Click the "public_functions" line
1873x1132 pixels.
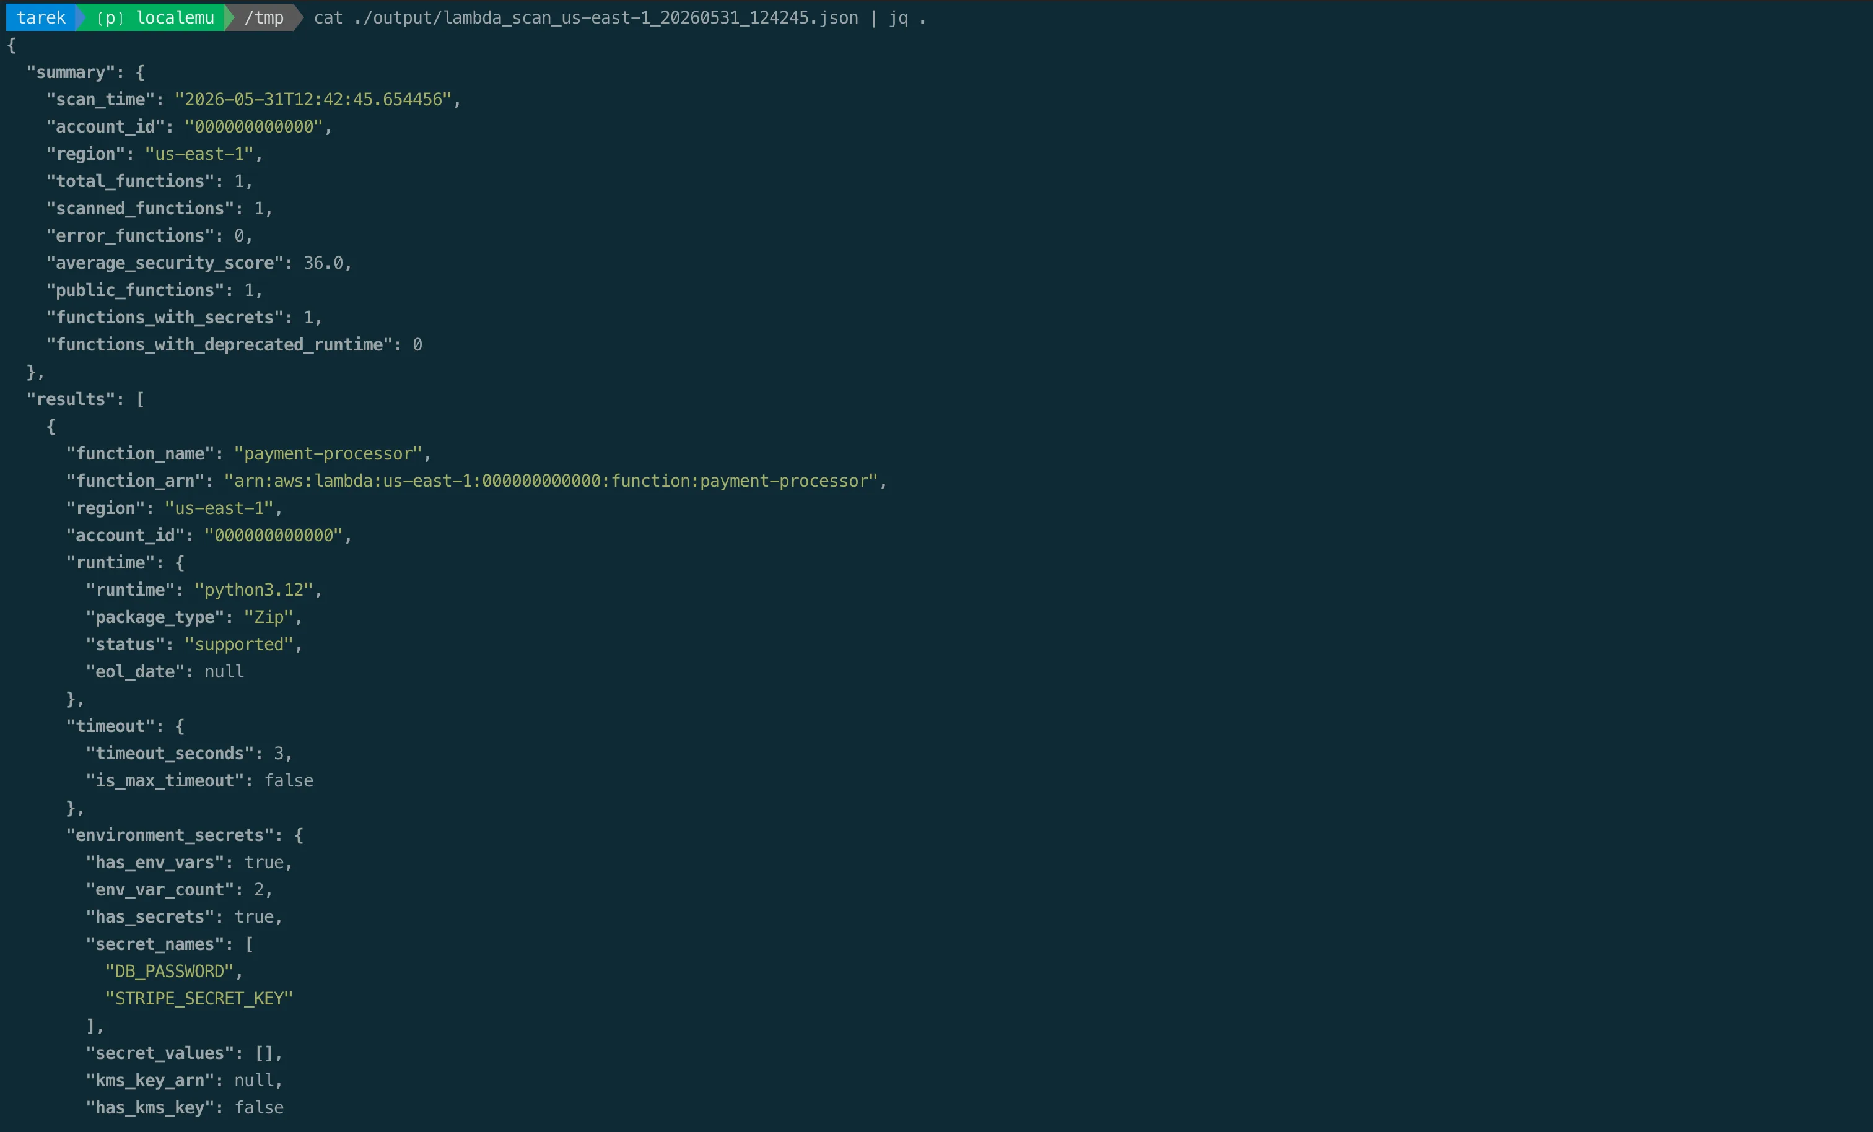154,290
